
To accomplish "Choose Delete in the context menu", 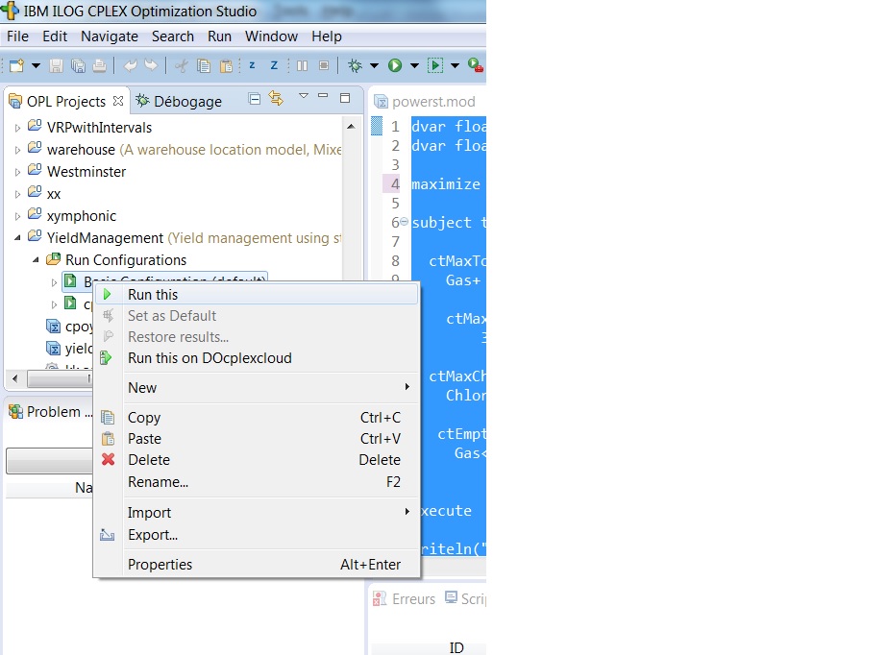I will (x=257, y=460).
